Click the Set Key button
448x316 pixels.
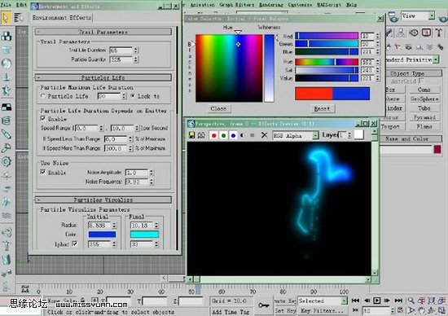pos(285,310)
